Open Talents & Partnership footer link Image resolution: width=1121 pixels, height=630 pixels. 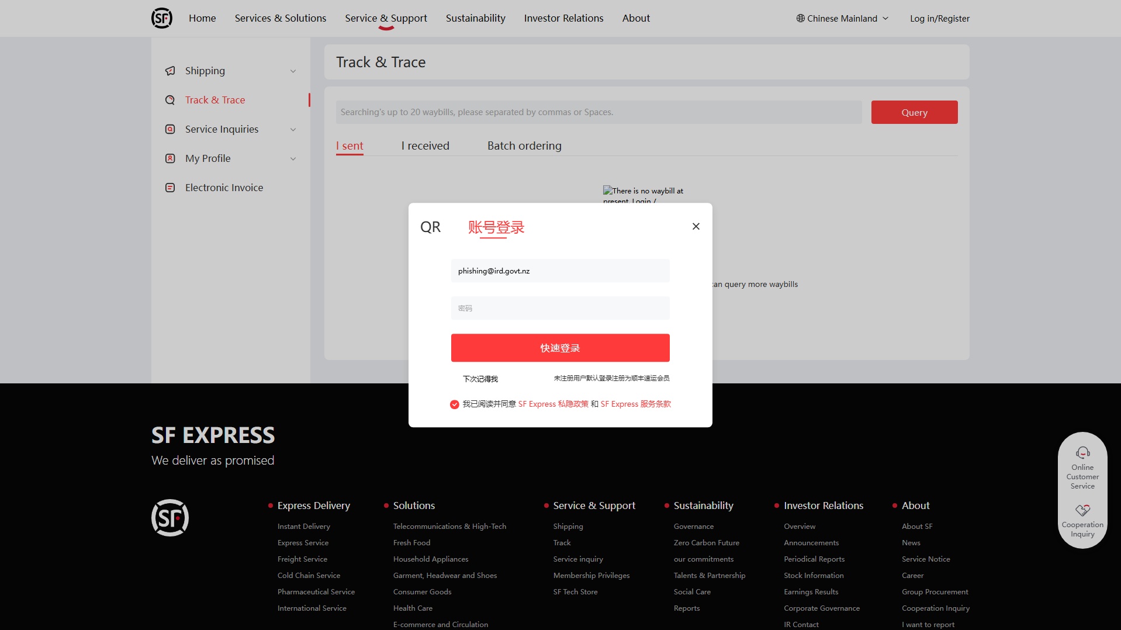(710, 576)
